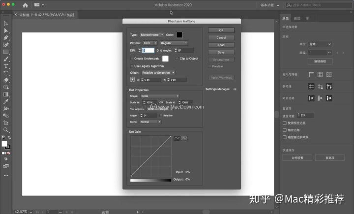Switch to the Layers panel tab
This screenshot has width=354, height=214.
tap(297, 18)
